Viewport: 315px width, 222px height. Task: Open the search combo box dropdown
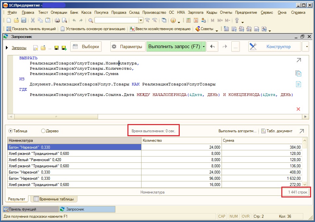[x=141, y=20]
